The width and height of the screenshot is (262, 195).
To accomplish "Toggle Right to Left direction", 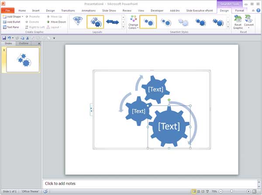I will pos(35,27).
